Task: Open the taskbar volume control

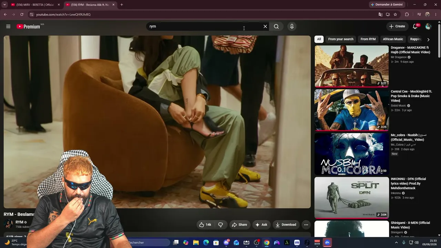Action: [x=417, y=242]
